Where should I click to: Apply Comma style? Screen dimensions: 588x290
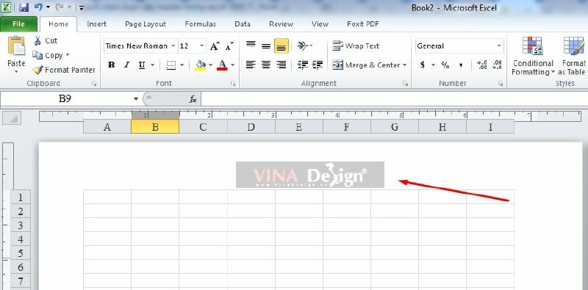click(461, 65)
